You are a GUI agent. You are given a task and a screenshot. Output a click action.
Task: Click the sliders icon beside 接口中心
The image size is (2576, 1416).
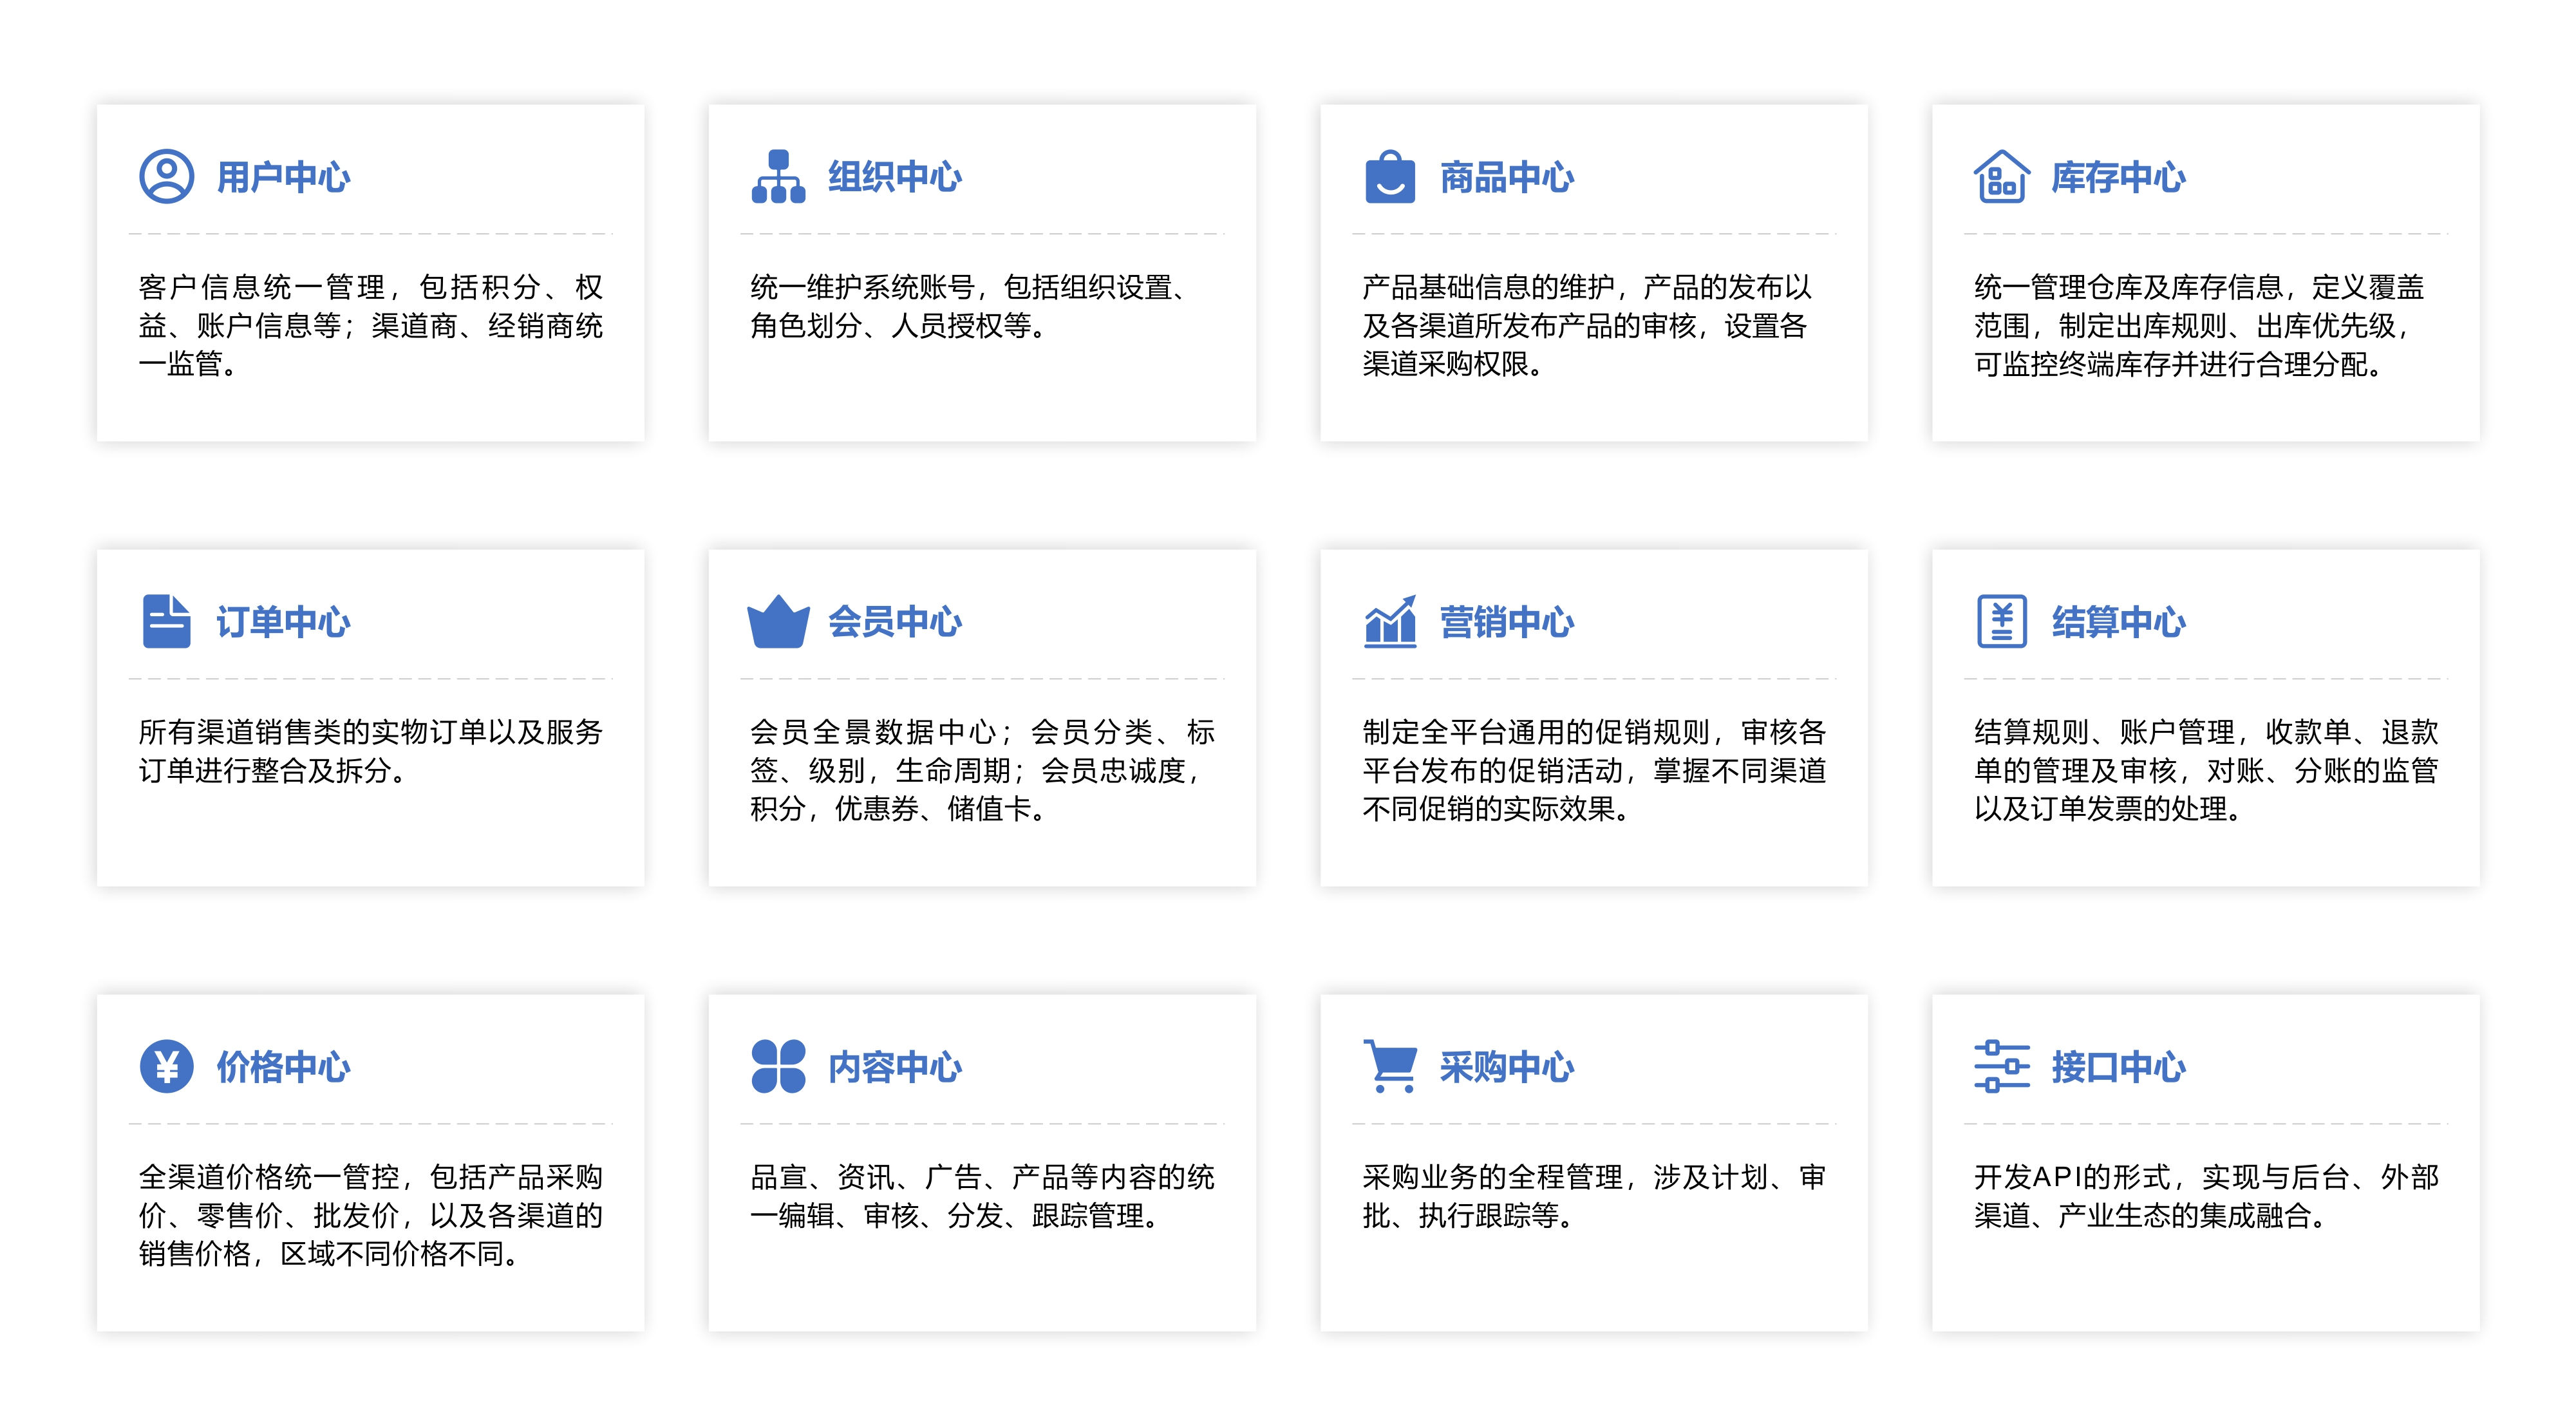point(2002,1067)
